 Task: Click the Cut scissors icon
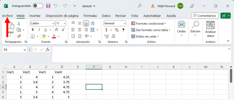coord(19,23)
